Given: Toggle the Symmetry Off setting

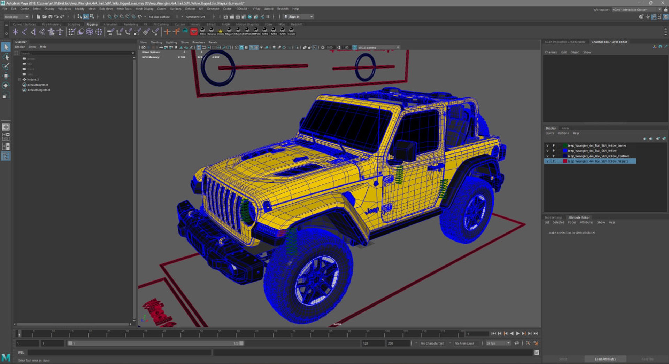Looking at the screenshot, I should coord(195,17).
